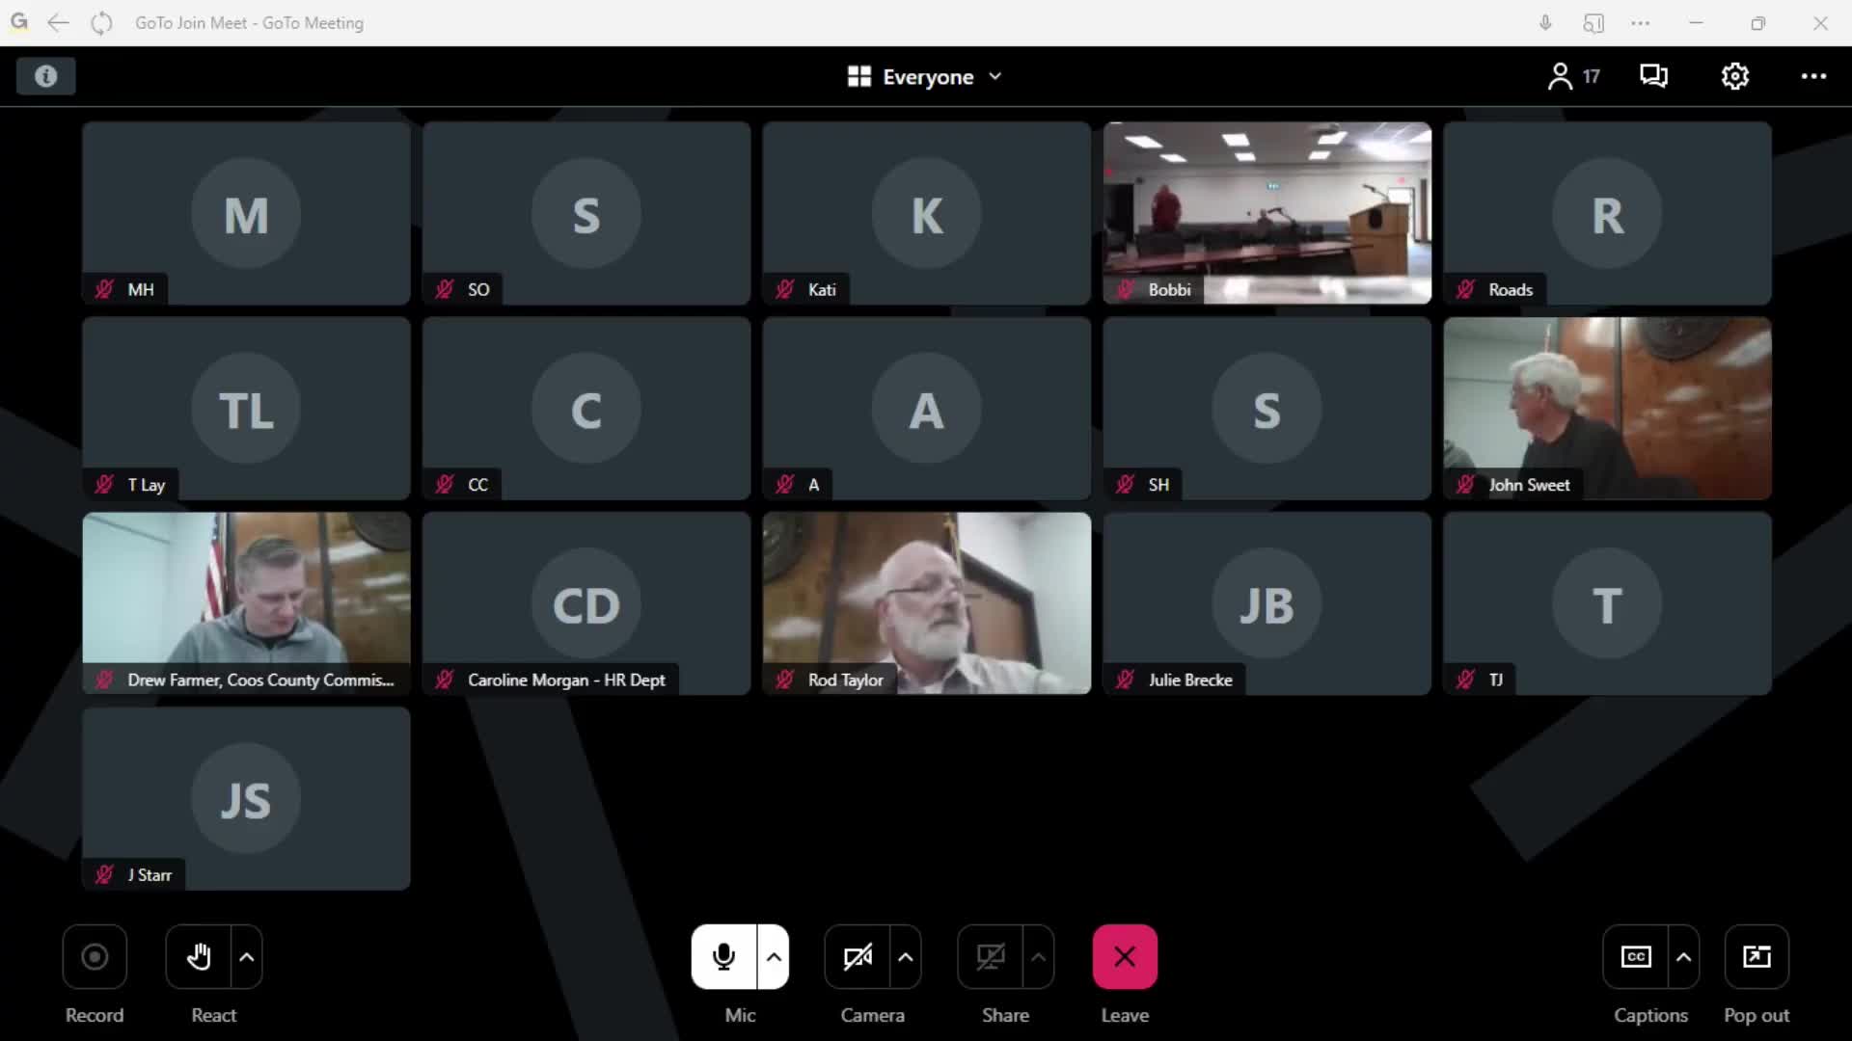Open the more options menu in meeting header
Viewport: 1852px width, 1041px height.
tap(1812, 76)
